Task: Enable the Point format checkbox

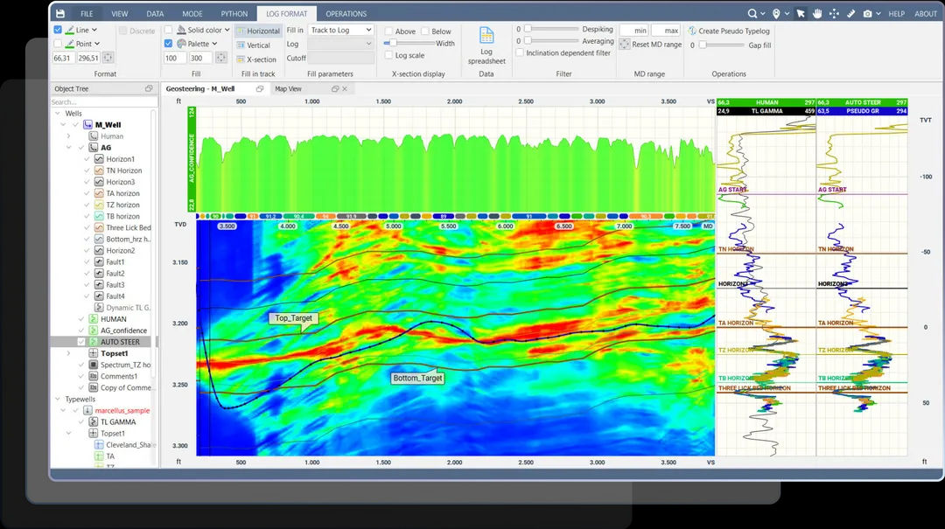Action: pyautogui.click(x=58, y=44)
